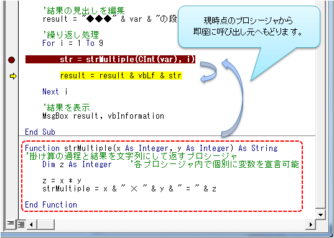Click the comment line '結果の見出しを編集
Viewport: 334px width, 238px height.
(83, 11)
